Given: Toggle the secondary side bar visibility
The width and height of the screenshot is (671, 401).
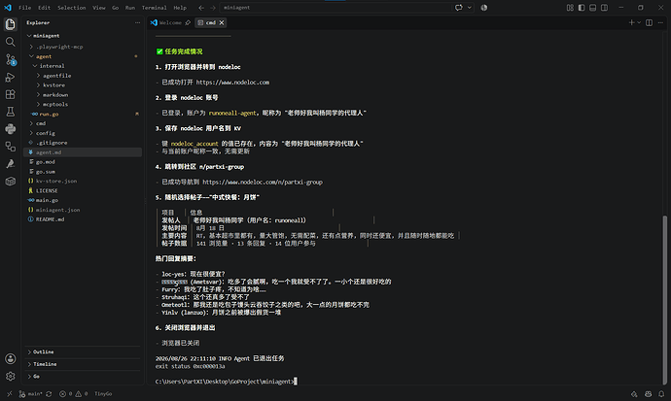Looking at the screenshot, I should pos(604,8).
